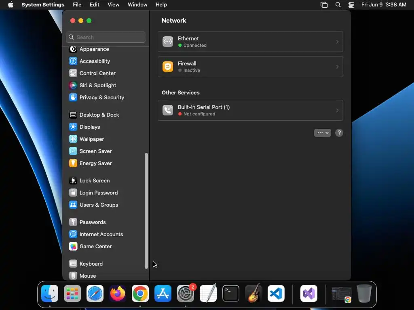Viewport: 414px width, 310px height.
Task: Click the Ethernet network icon
Action: coord(168,42)
